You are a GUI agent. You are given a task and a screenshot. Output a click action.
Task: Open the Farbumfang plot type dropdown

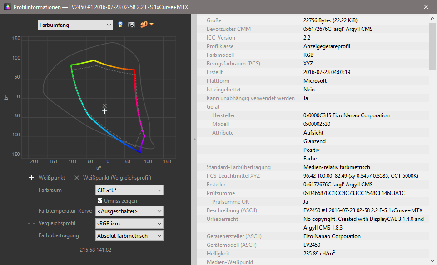[74, 25]
